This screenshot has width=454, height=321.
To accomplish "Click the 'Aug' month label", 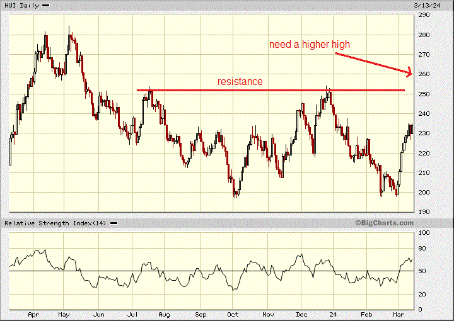I will click(x=164, y=315).
